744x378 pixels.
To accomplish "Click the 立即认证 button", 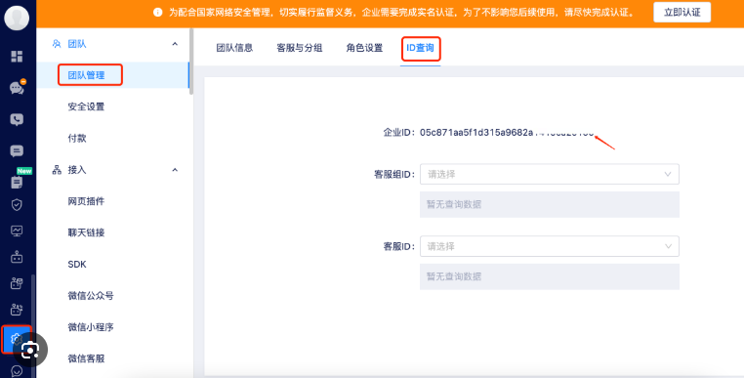I will point(682,13).
